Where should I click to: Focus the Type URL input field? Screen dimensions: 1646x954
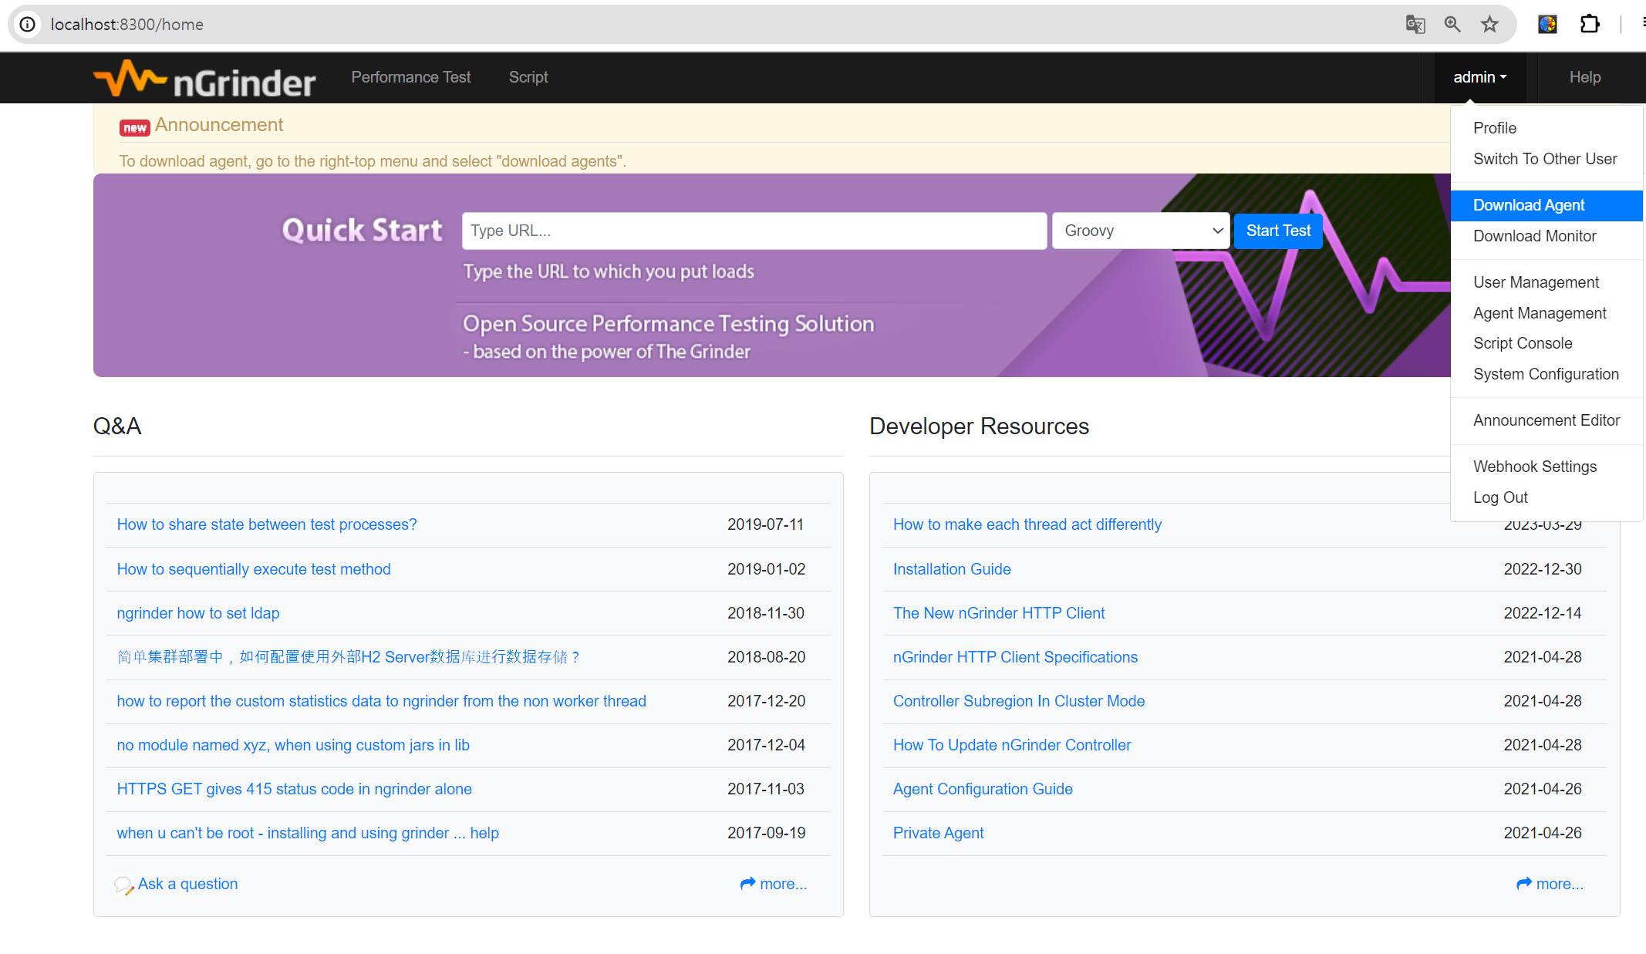coord(754,231)
